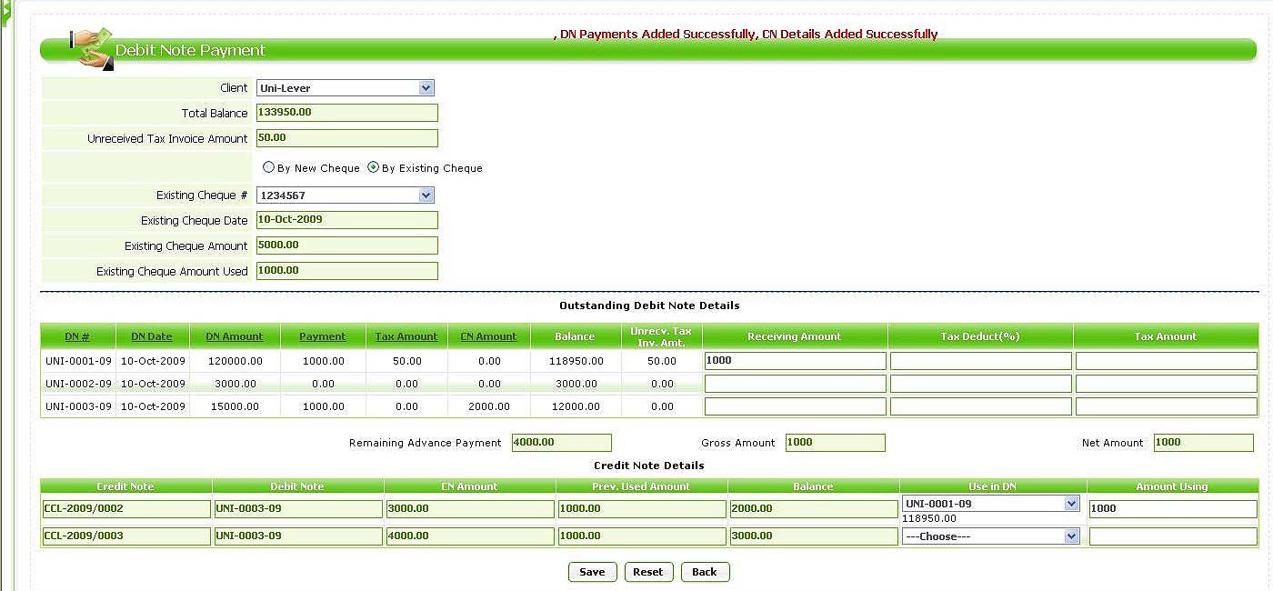Open the Client dropdown showing Uni-Lever
This screenshot has height=591, width=1273.
346,88
